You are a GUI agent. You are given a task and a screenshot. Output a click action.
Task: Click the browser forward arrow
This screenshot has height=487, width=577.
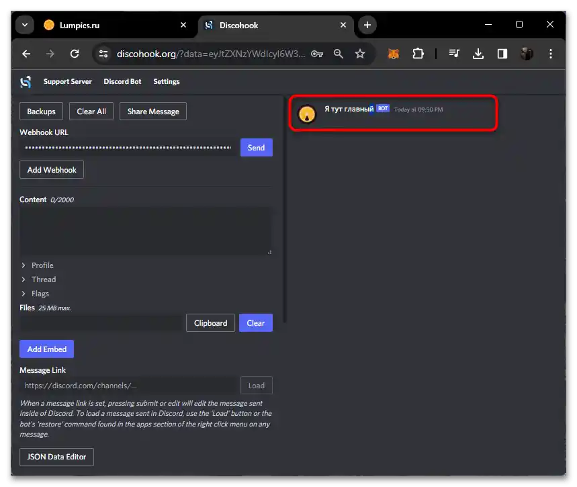50,54
